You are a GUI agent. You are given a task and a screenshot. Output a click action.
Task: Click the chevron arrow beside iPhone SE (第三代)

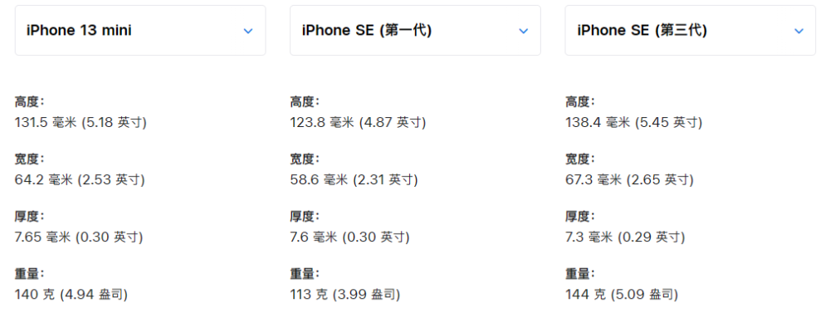click(x=798, y=32)
